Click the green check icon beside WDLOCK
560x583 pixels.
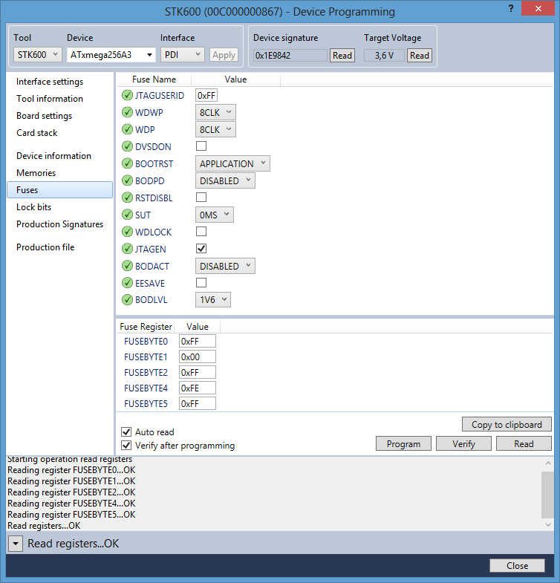click(127, 232)
